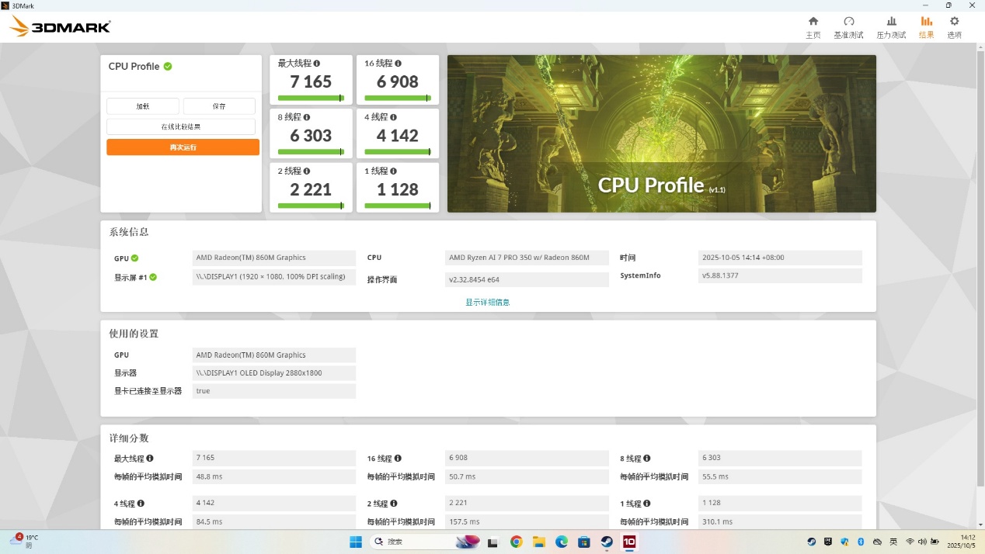This screenshot has height=554, width=985.
Task: Click the 在线比较结果 button
Action: tap(182, 126)
